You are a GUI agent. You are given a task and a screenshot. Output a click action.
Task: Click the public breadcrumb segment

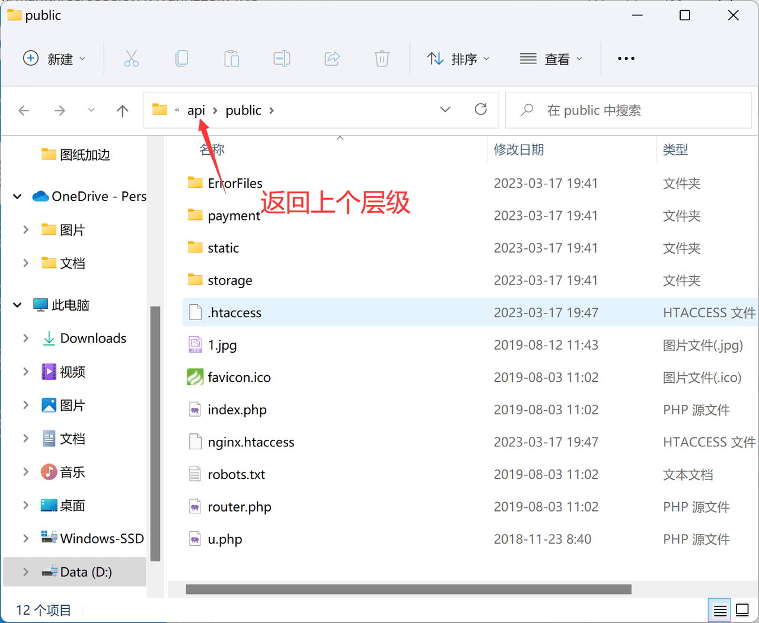[x=244, y=110]
